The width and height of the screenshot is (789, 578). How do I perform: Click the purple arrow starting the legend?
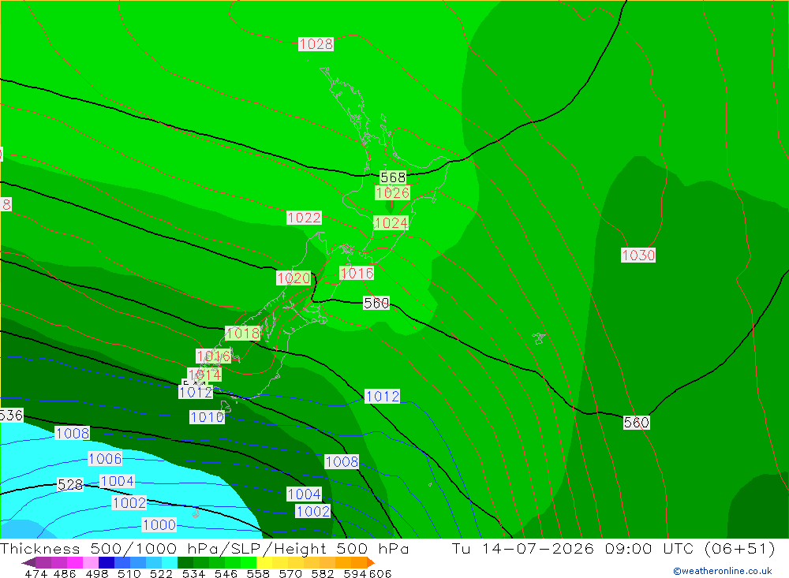click(x=28, y=562)
